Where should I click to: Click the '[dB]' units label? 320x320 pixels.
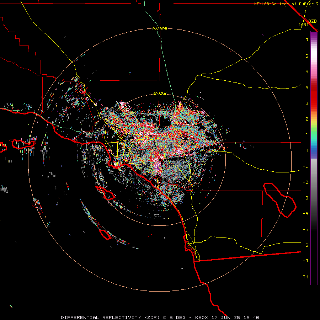coord(304,25)
